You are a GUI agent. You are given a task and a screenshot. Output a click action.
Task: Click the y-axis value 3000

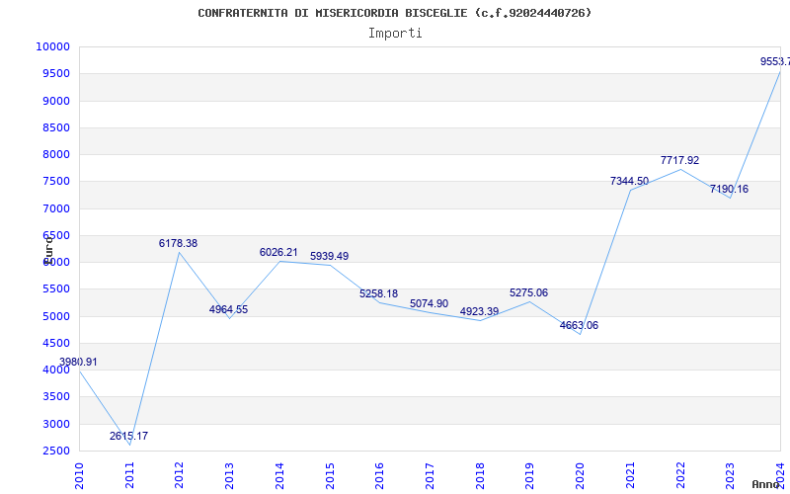click(x=56, y=424)
